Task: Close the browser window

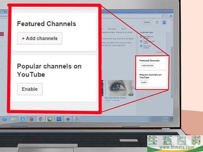Action: [x=169, y=11]
